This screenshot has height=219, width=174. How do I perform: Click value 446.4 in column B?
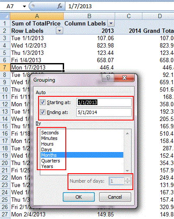(x=89, y=67)
